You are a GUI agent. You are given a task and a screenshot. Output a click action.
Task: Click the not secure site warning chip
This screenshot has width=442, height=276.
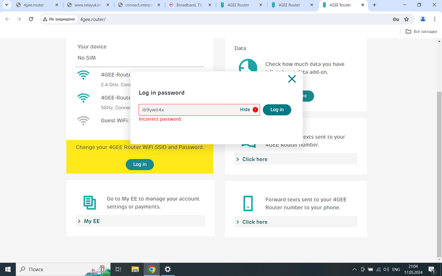tap(59, 19)
